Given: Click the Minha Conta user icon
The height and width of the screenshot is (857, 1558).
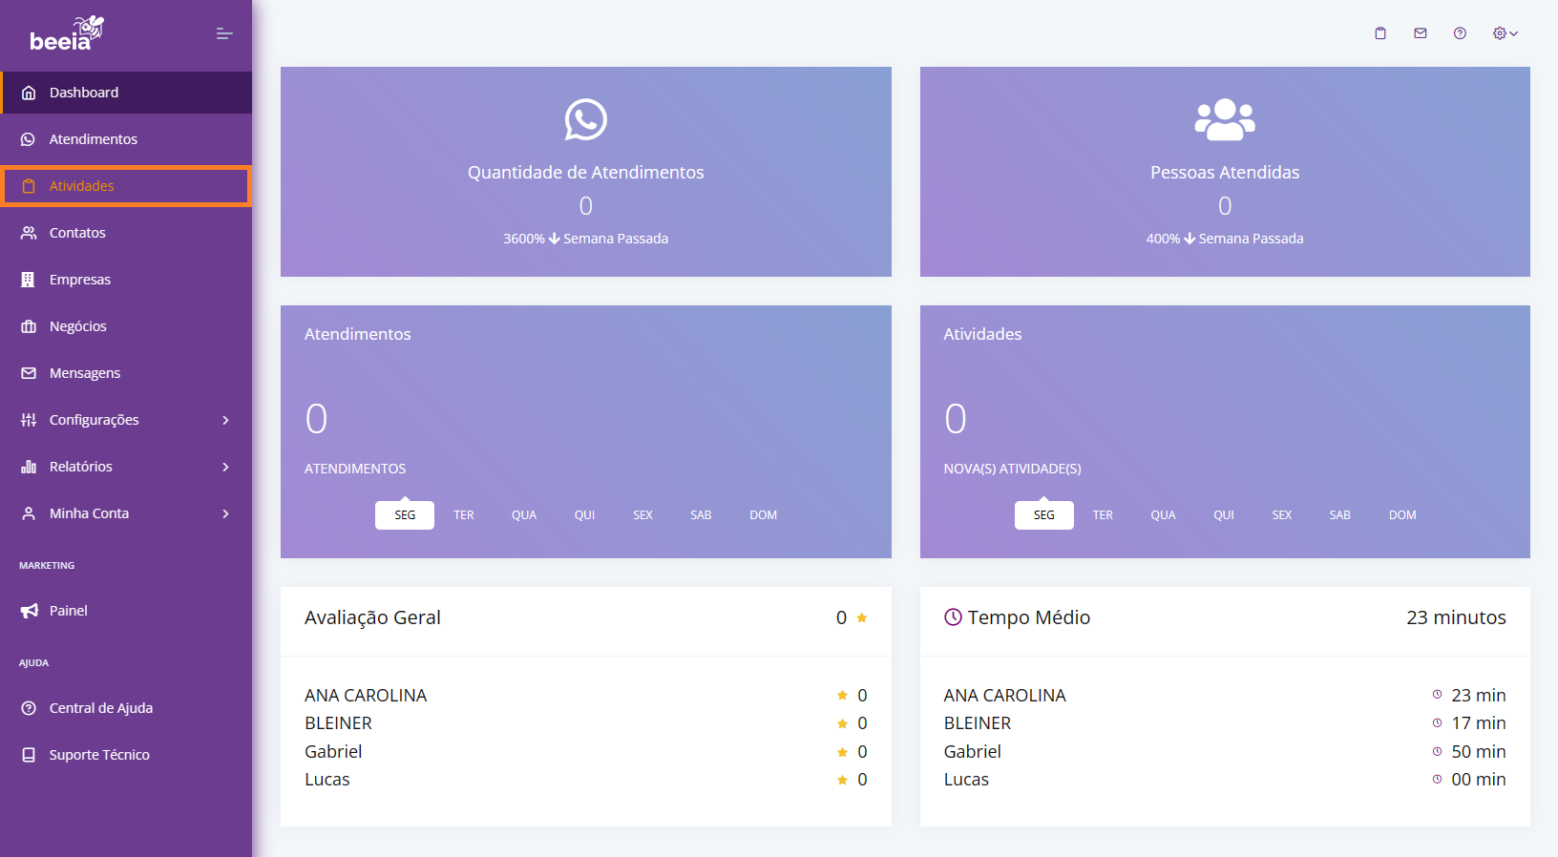Looking at the screenshot, I should point(29,513).
